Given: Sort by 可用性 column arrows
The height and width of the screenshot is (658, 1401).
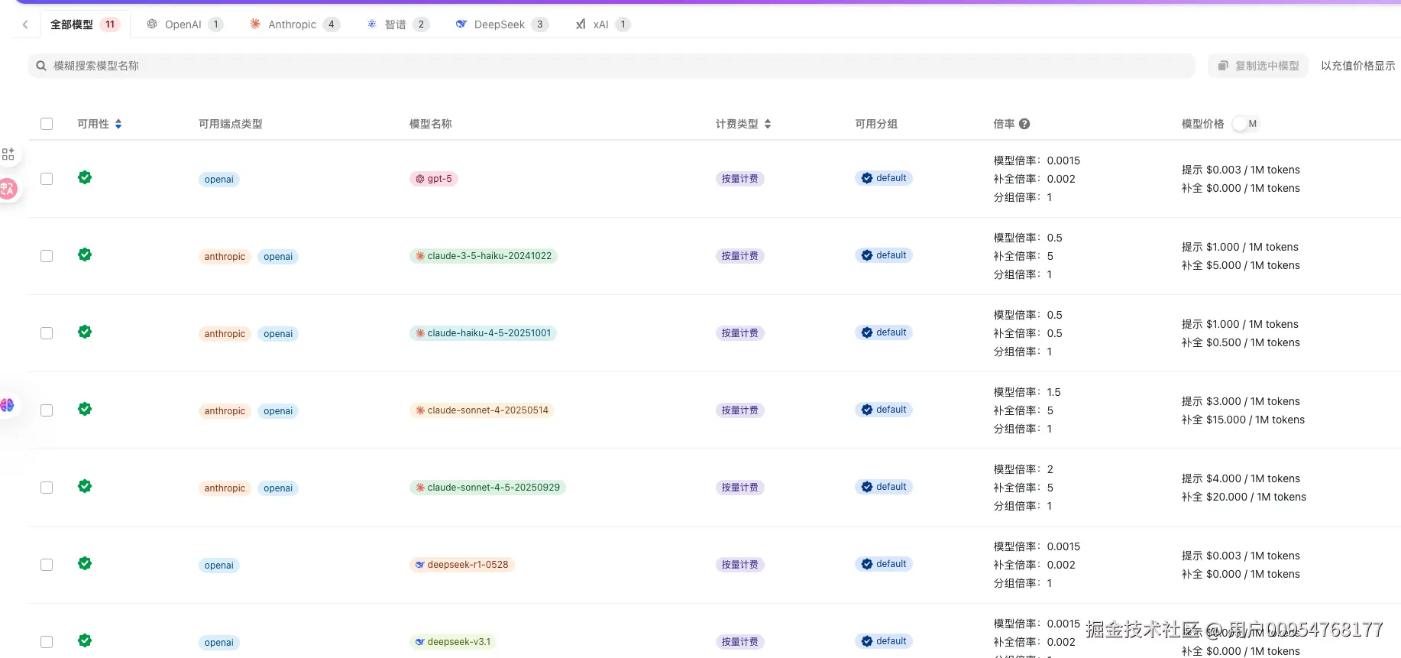Looking at the screenshot, I should click(x=118, y=124).
